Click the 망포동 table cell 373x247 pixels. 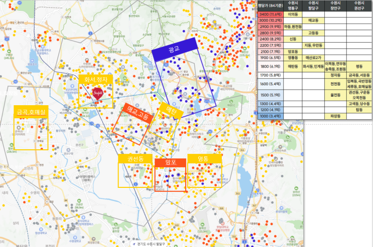click(x=293, y=52)
